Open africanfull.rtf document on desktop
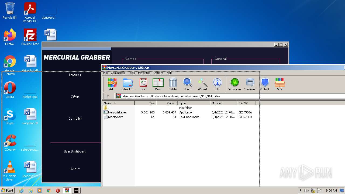Viewport: 345px width, 194px height. pyautogui.click(x=30, y=64)
